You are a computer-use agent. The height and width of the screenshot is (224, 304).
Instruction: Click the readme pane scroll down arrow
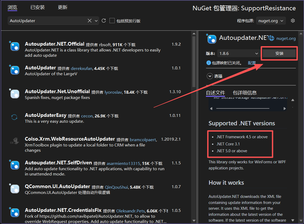pos(293,220)
